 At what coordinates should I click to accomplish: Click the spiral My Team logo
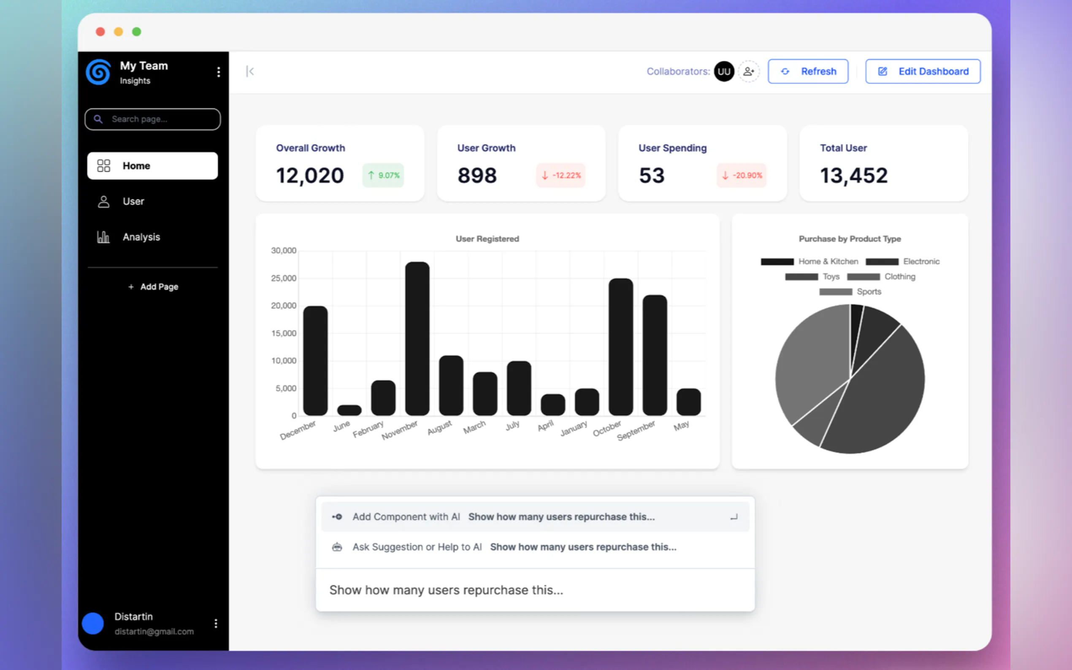pos(98,72)
